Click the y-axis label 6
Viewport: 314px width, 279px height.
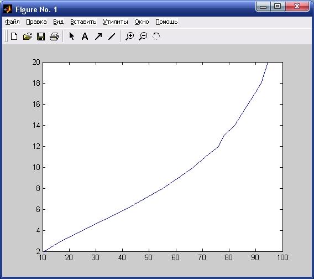point(38,209)
